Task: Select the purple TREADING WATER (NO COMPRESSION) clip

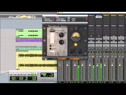Action: point(29,40)
